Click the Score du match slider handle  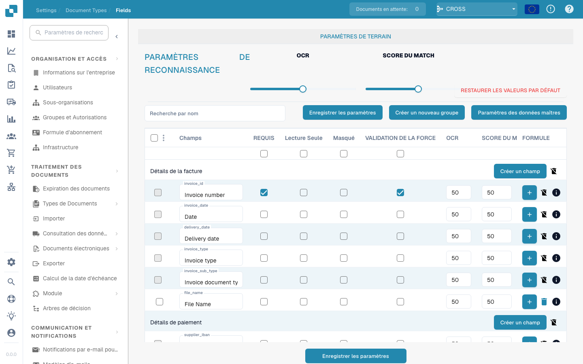418,89
